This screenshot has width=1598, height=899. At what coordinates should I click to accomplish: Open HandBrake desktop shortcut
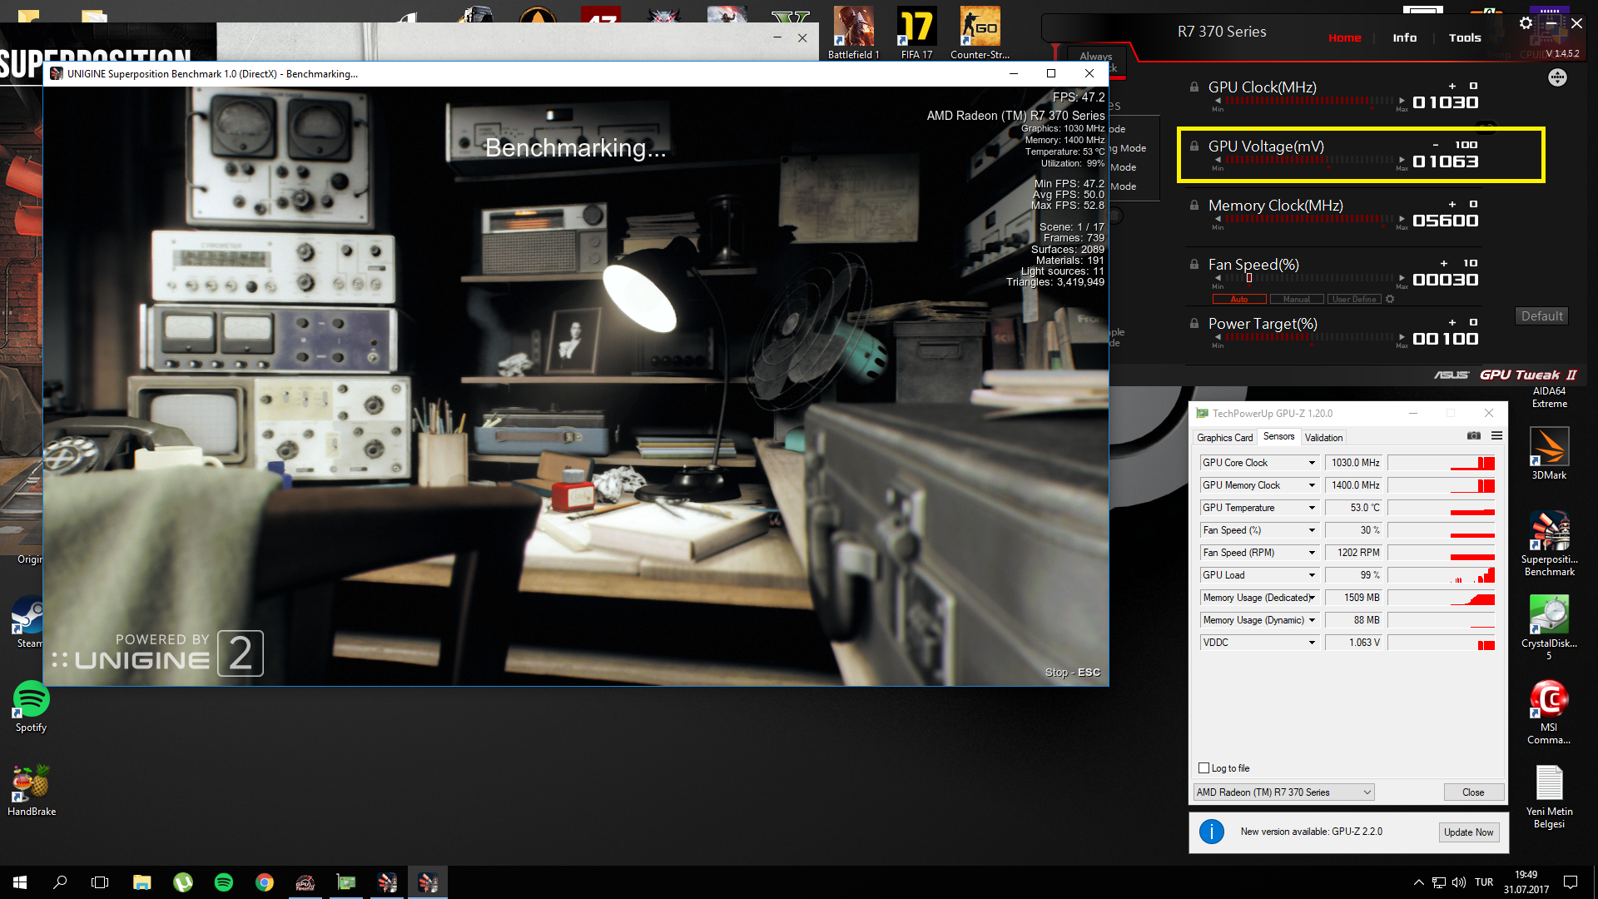[x=32, y=791]
